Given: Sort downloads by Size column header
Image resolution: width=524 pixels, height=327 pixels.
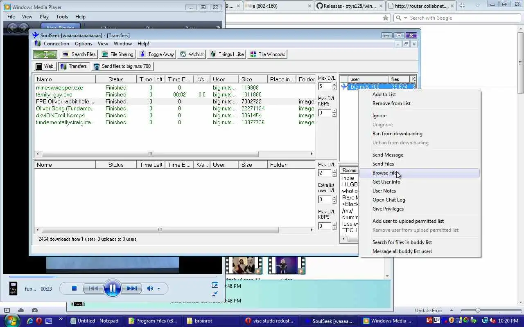Looking at the screenshot, I should pos(253,79).
